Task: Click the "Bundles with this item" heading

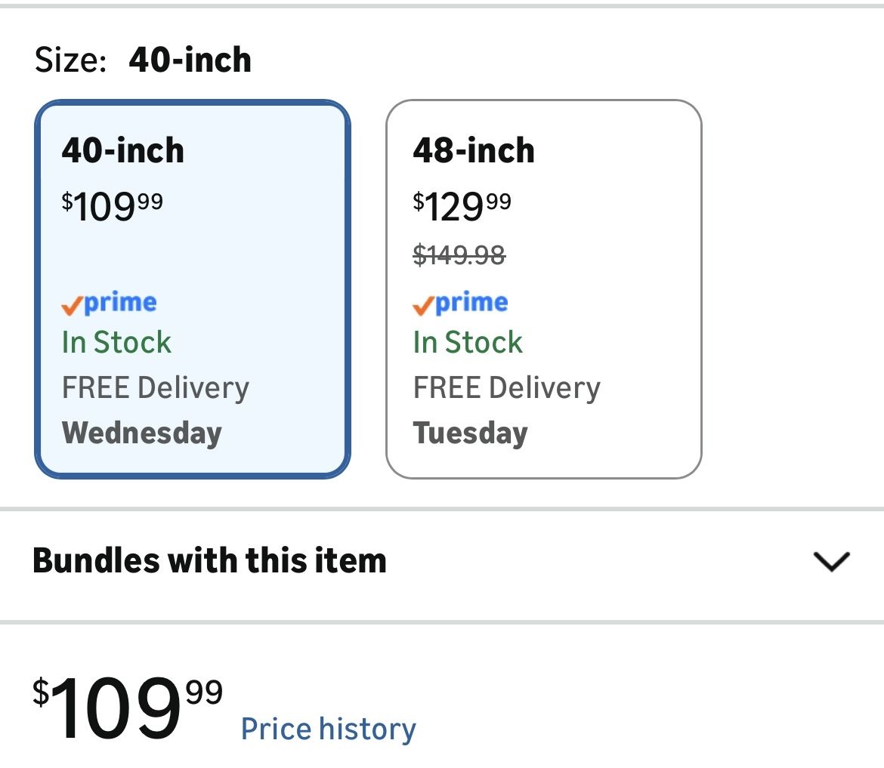Action: click(209, 561)
